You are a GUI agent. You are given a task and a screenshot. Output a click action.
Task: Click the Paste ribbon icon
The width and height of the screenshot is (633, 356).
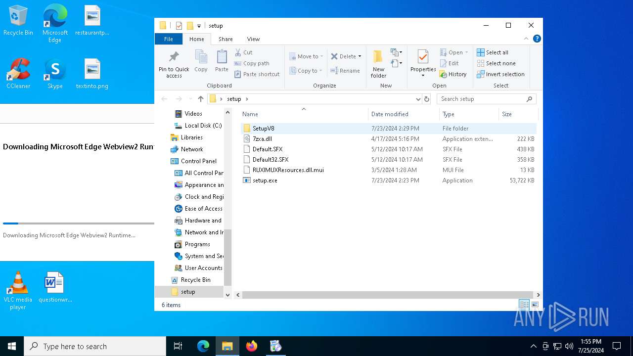(222, 61)
